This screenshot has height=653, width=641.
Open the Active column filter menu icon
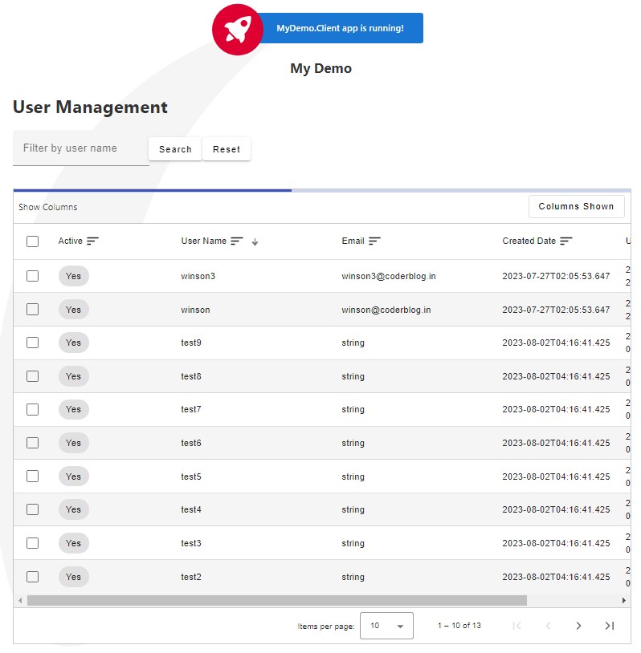pos(92,241)
